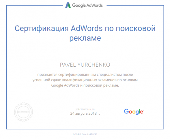This screenshot has height=139, width=170.
Task: Click the line 'признается сертифицированным специалистом после'
Action: point(85,75)
